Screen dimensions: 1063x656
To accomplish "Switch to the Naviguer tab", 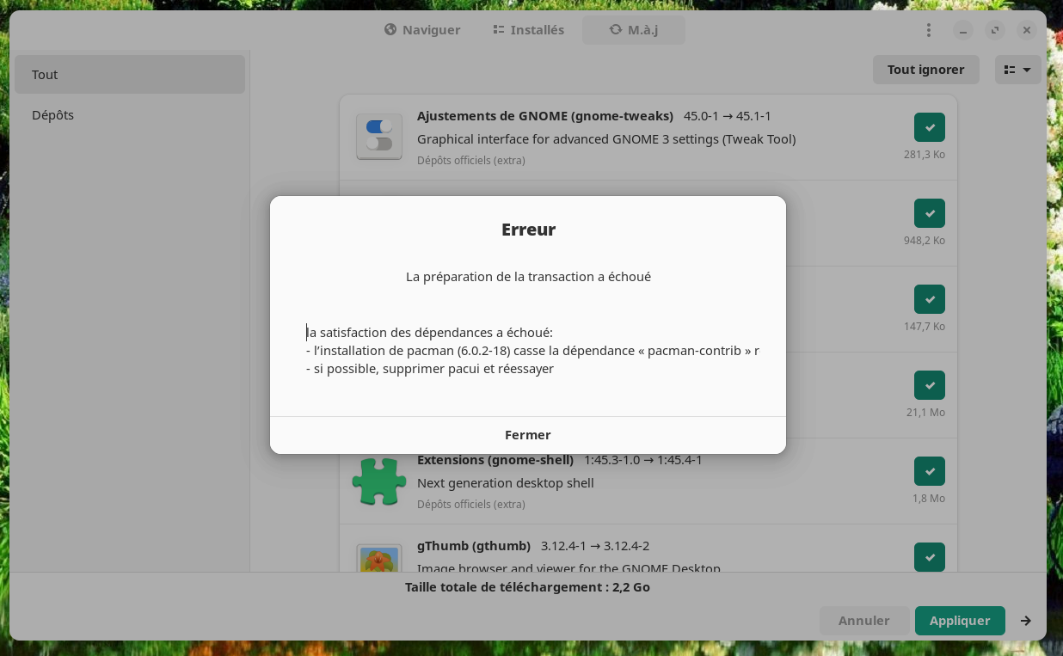I will 422,30.
